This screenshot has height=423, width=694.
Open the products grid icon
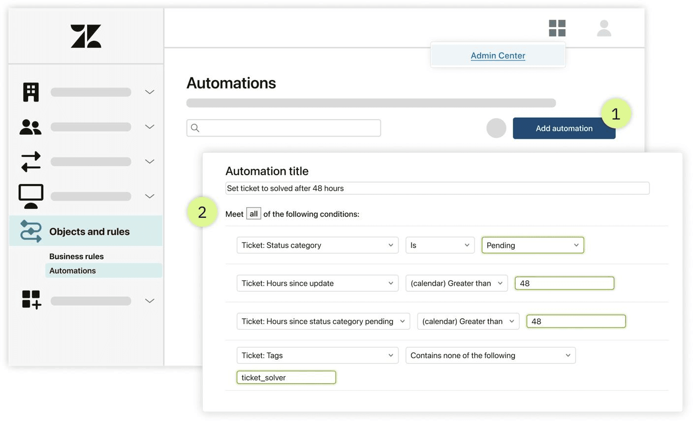tap(557, 28)
